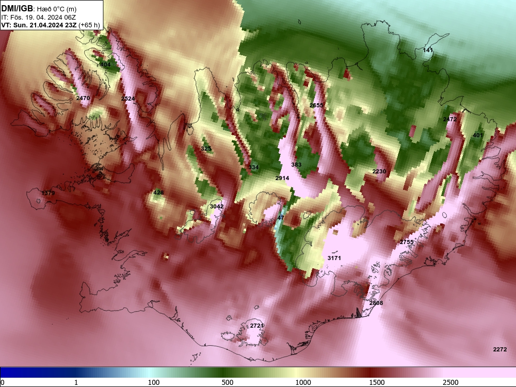Click the 1500 tick on the color scale

click(377, 382)
